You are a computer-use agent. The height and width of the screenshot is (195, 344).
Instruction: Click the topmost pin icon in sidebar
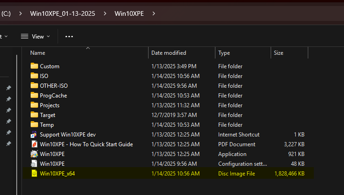8,88
